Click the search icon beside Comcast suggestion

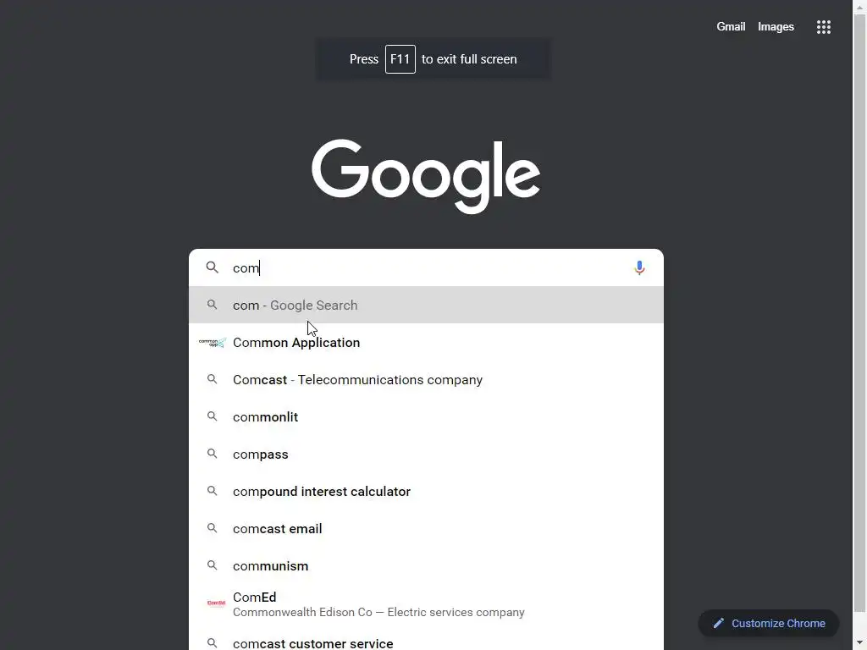click(213, 379)
